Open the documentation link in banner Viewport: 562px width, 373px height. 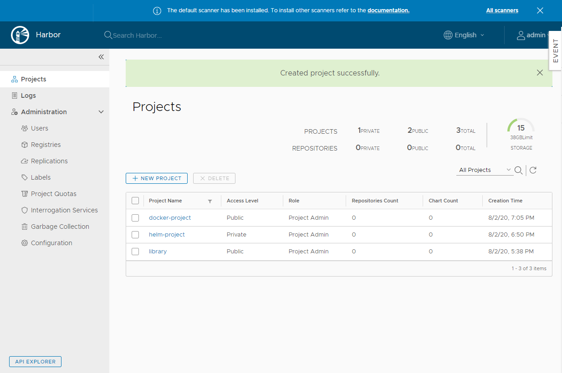388,10
